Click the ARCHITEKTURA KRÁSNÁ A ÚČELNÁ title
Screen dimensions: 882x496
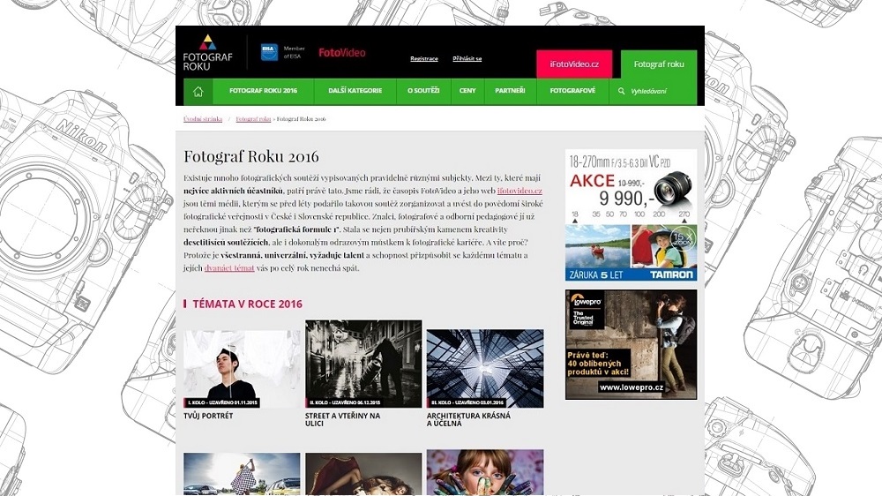coord(468,419)
